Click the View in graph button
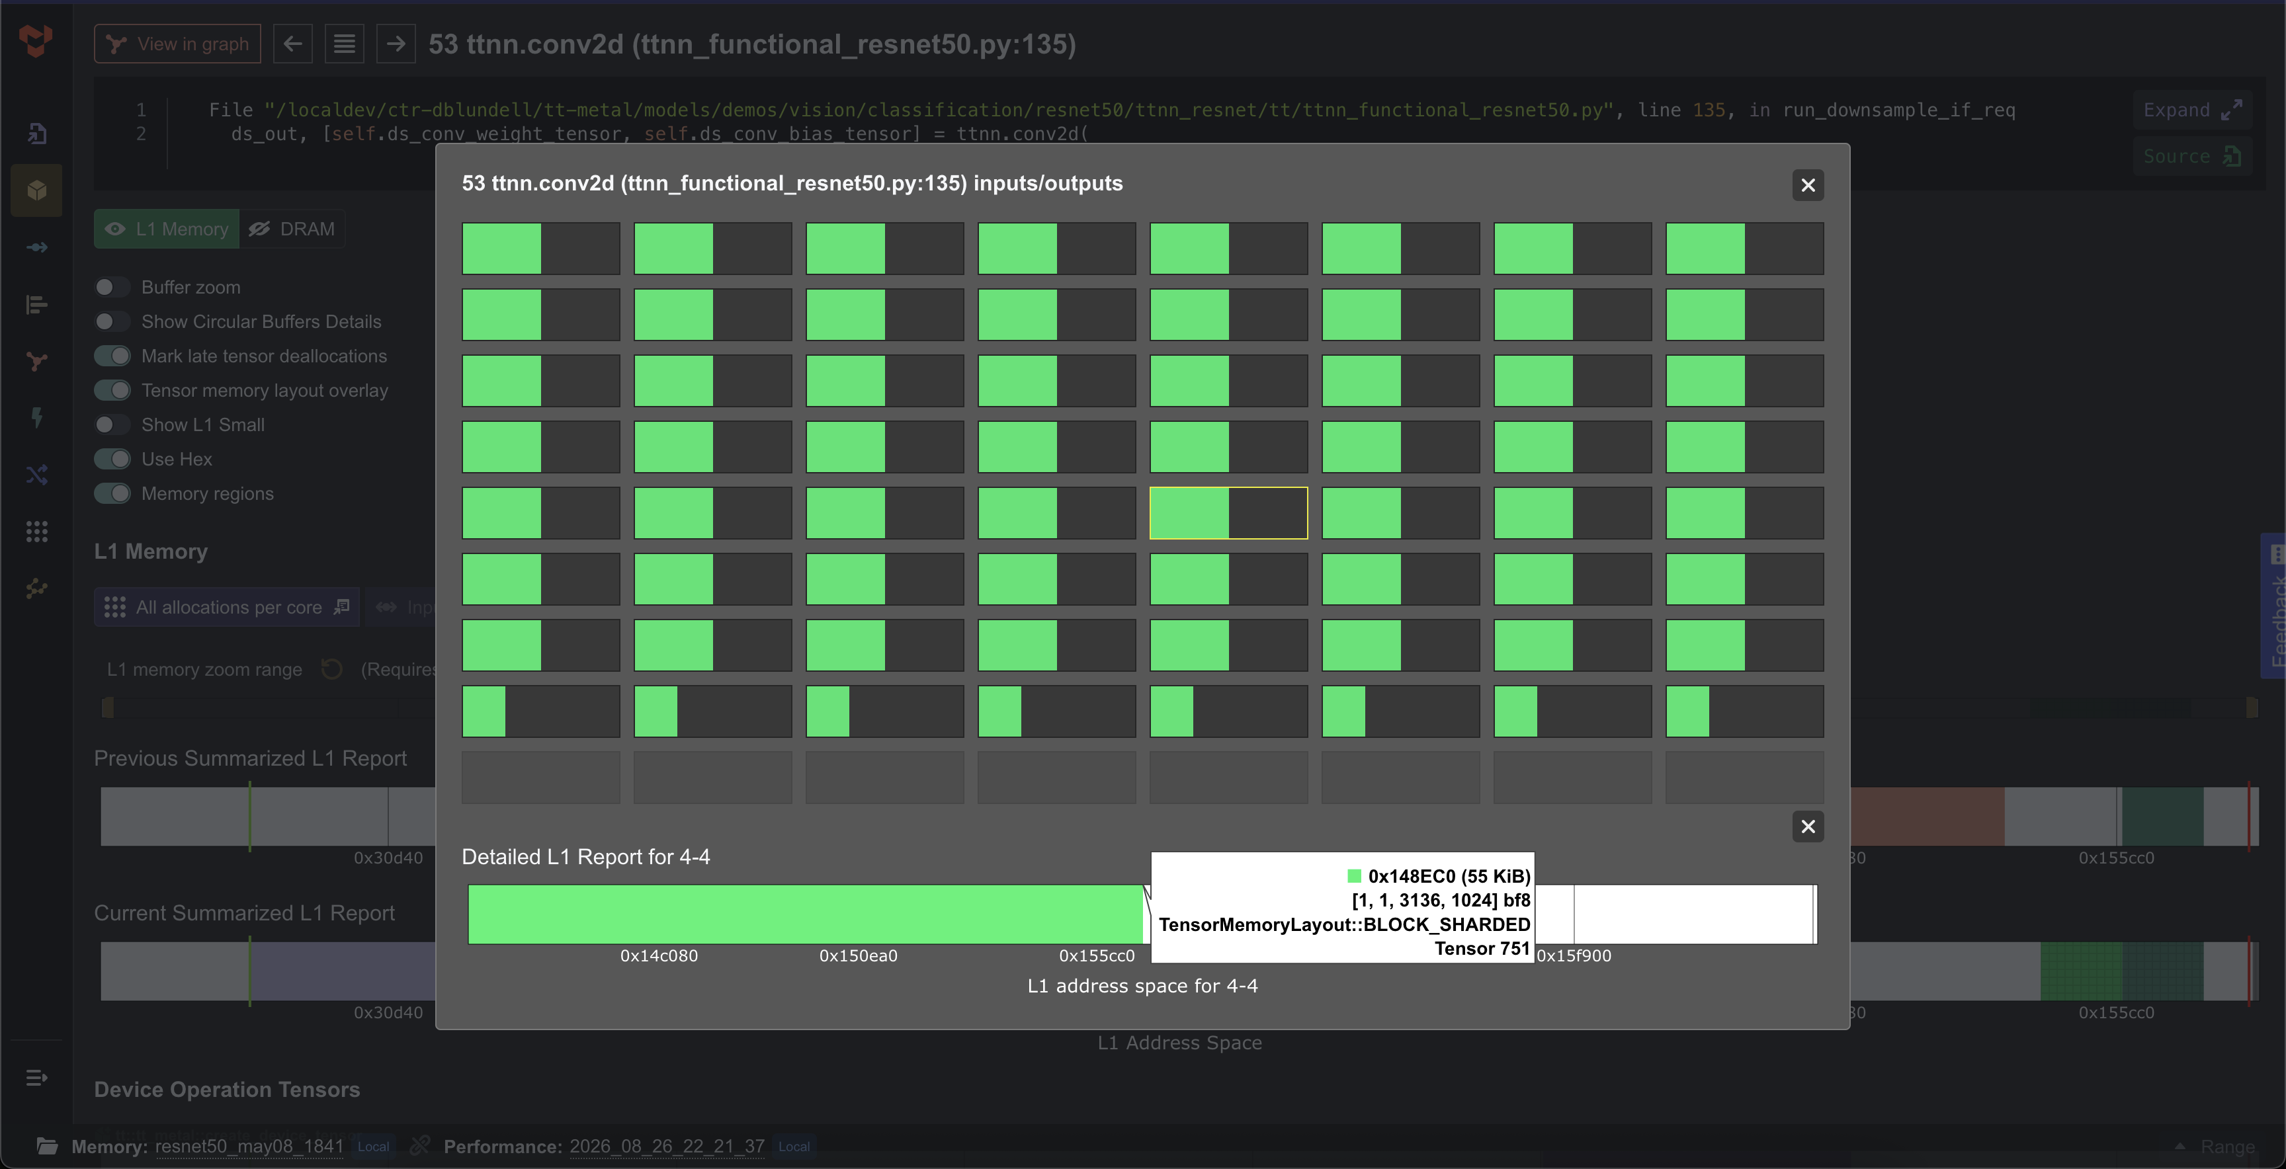Viewport: 2286px width, 1169px height. [177, 44]
